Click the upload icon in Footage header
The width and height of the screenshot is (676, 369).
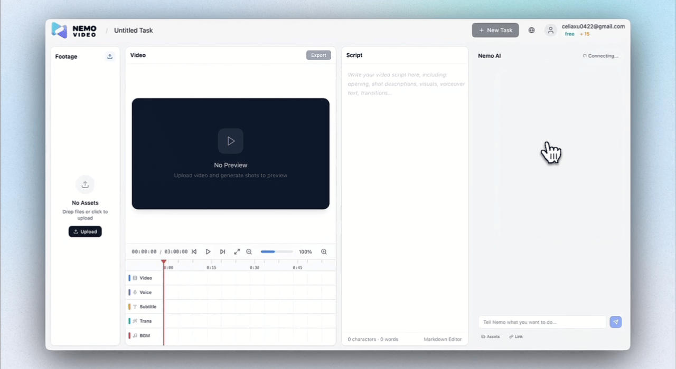110,56
